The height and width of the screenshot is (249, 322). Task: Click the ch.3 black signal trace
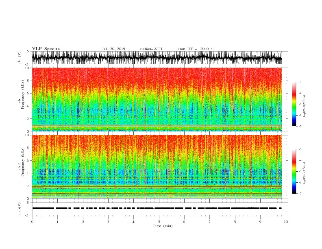(x=157, y=208)
